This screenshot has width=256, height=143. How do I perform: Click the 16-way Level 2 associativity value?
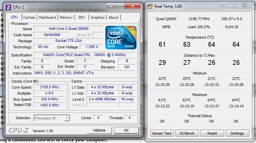click(x=127, y=99)
